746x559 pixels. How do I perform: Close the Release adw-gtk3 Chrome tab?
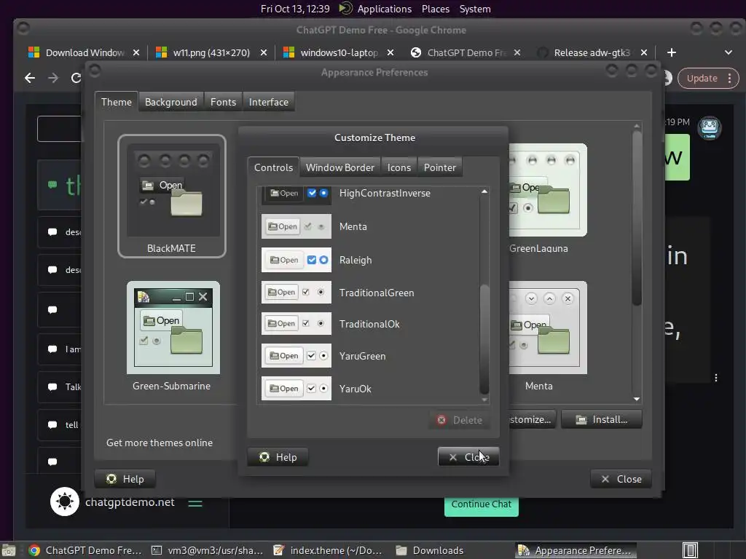[x=644, y=52]
